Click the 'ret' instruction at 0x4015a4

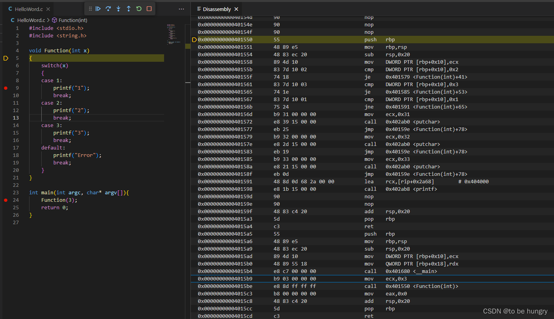(369, 227)
